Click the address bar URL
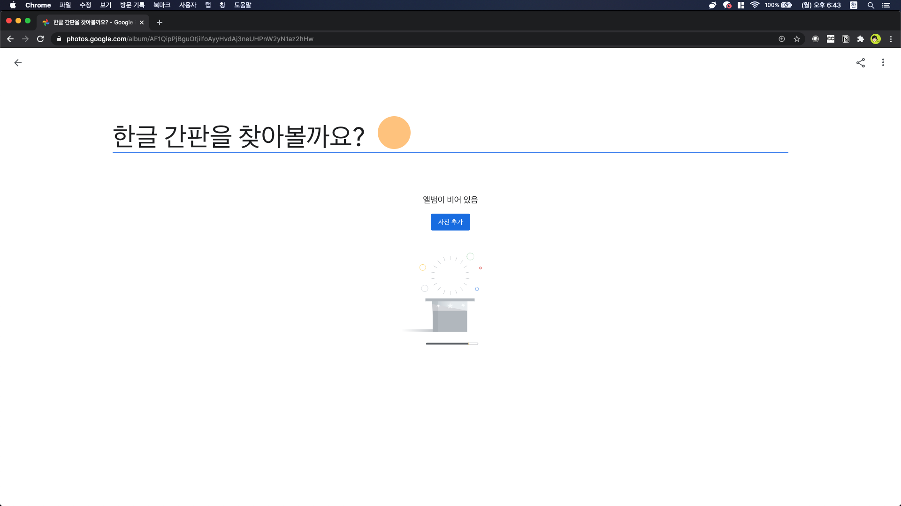This screenshot has height=506, width=901. [x=190, y=39]
